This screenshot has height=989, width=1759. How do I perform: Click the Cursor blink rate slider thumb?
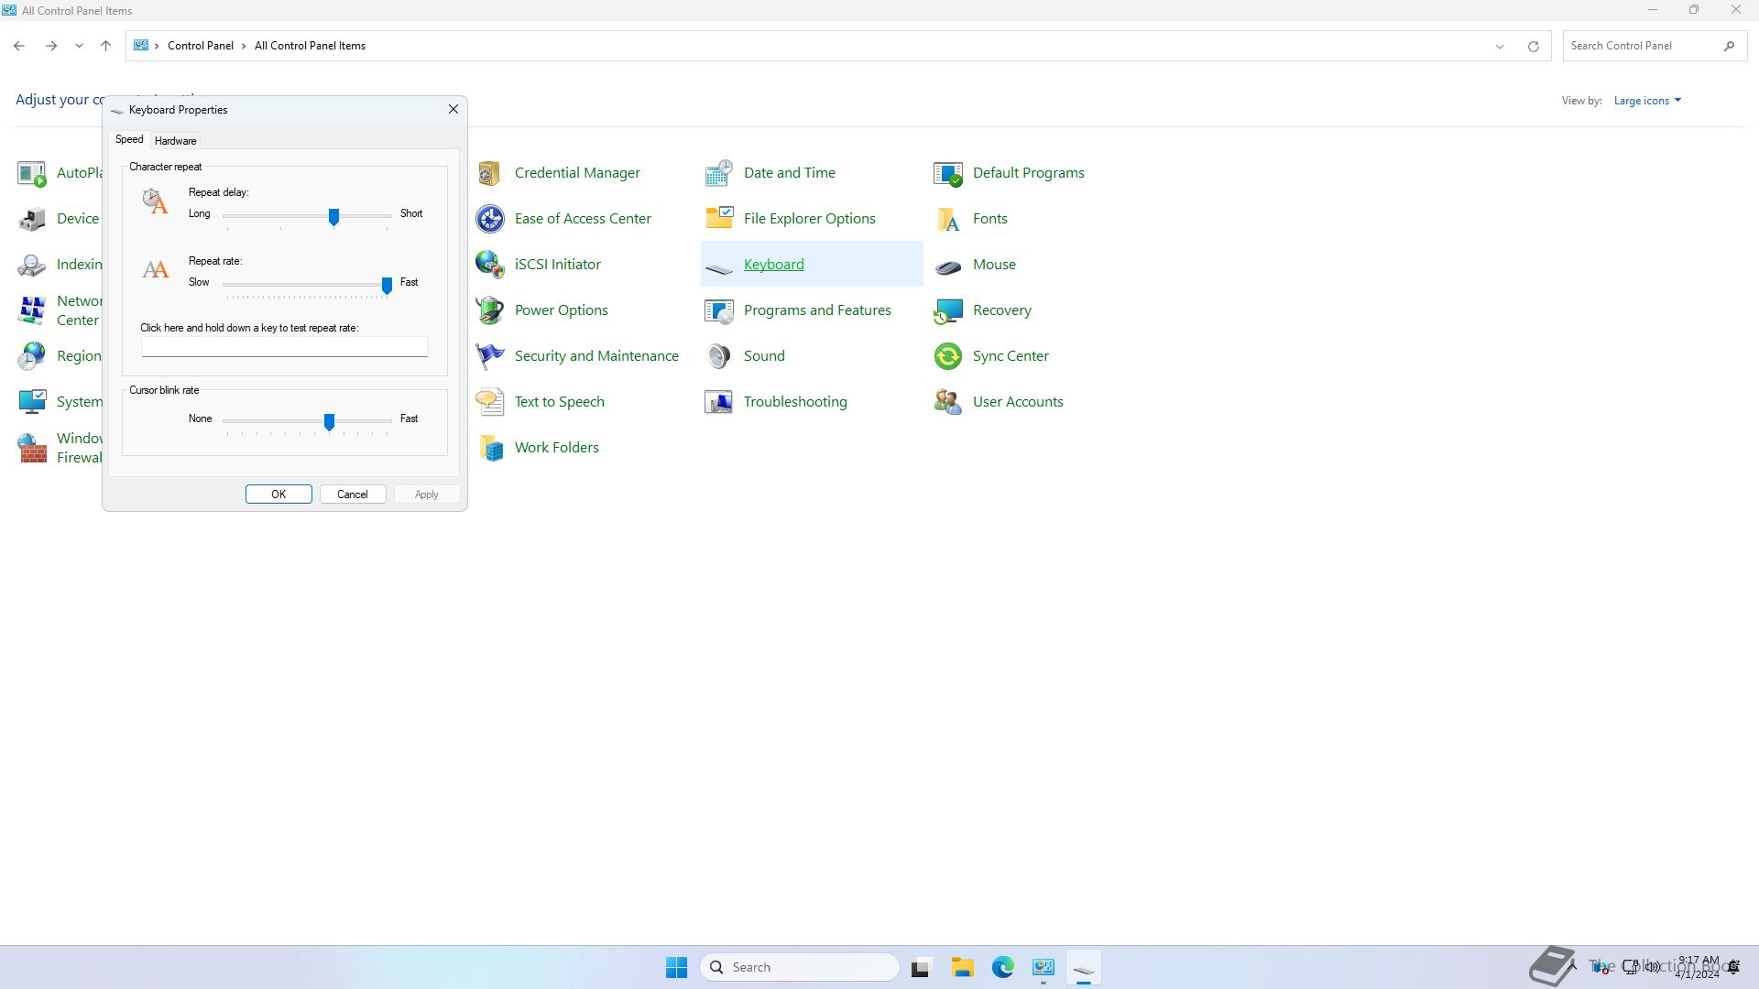(x=329, y=421)
